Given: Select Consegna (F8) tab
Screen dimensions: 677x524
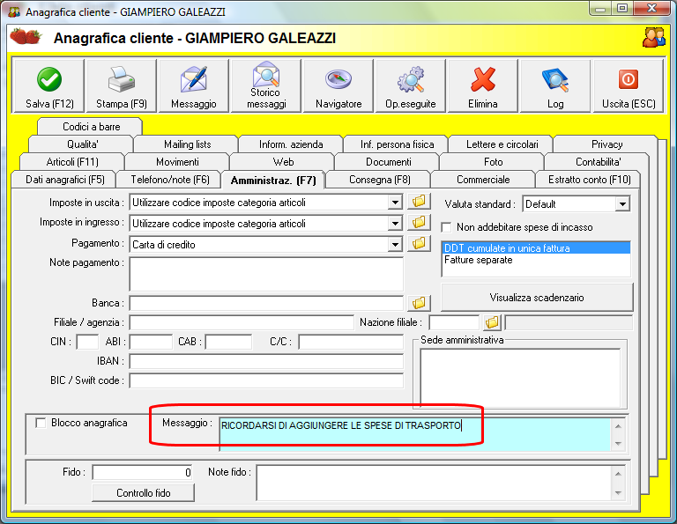Looking at the screenshot, I should [380, 180].
